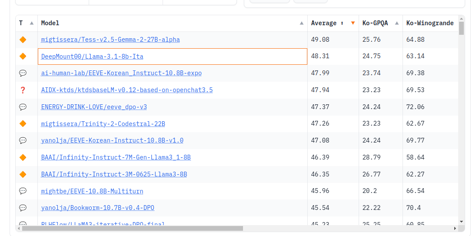Viewport: 476px width, 236px height.
Task: Click Ko-Winogrande value 72.06
Action: [x=415, y=107]
